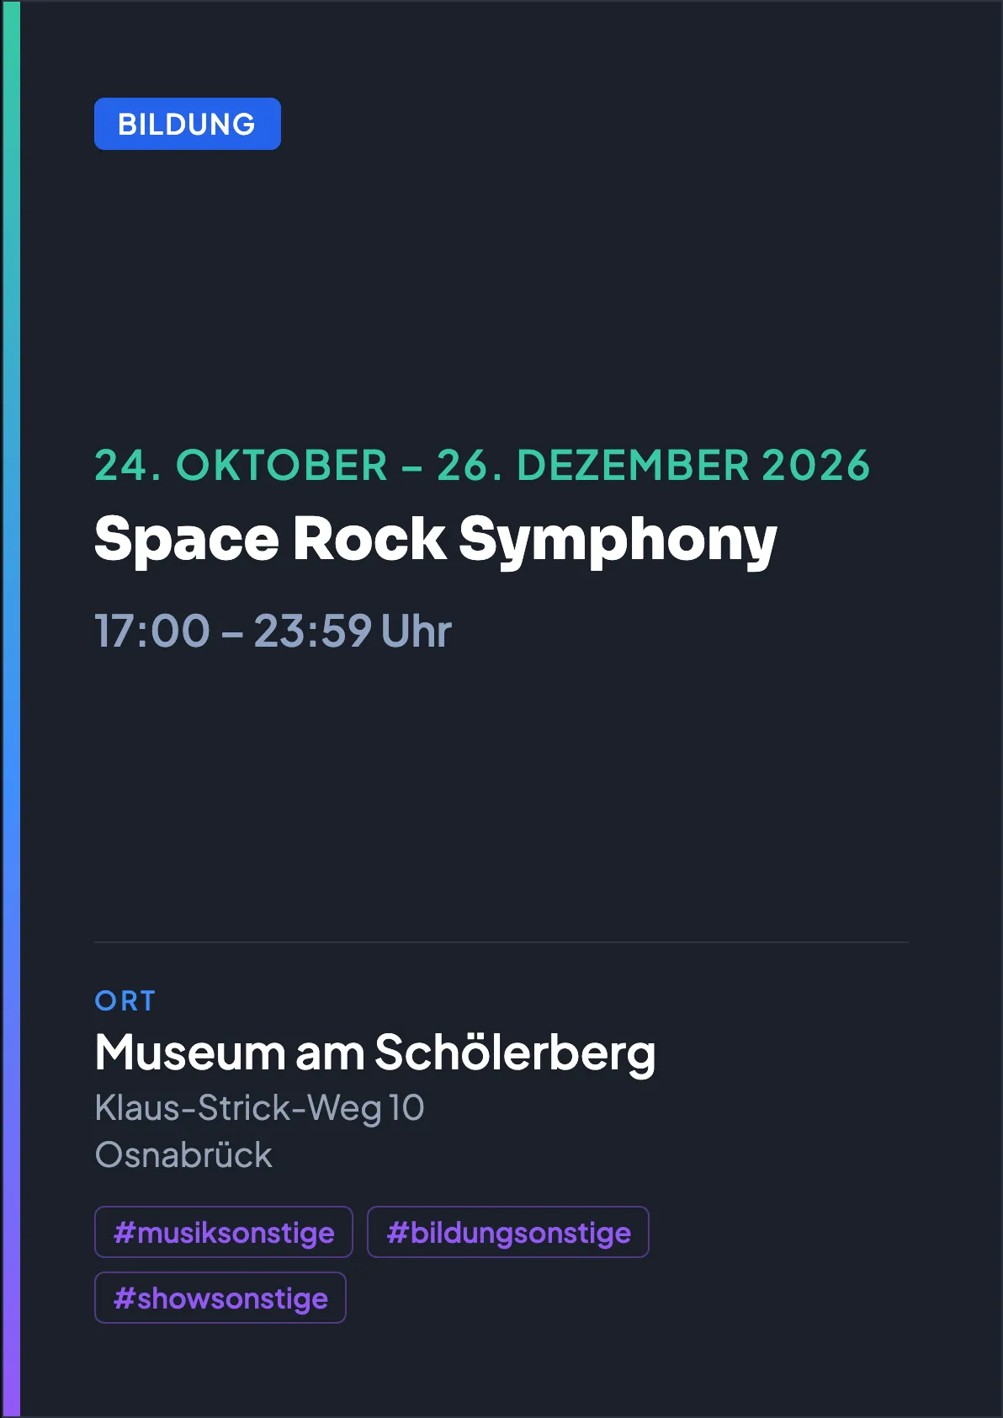Click the 26. DEZEMBER 2026 end date
Viewport: 1003px width, 1418px height.
pos(654,466)
